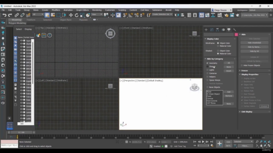Click the Align tool icon

click(183, 15)
